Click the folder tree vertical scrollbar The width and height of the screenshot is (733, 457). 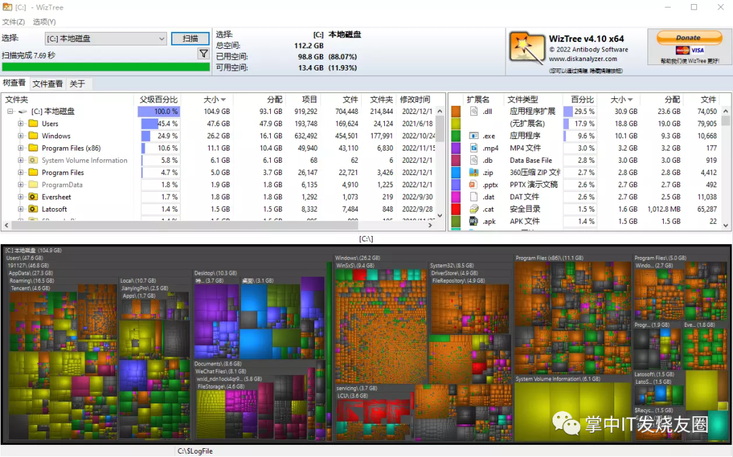pos(439,163)
